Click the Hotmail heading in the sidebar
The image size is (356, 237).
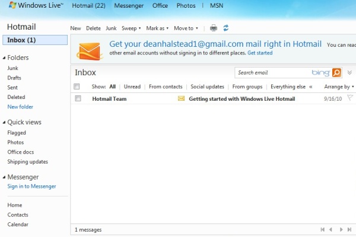21,27
